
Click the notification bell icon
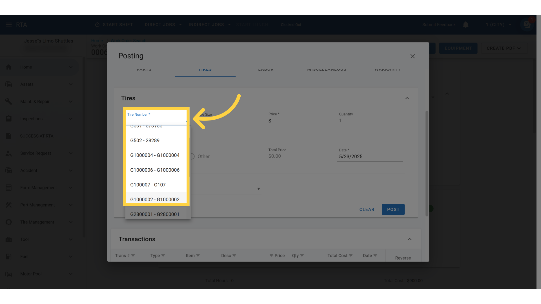pyautogui.click(x=465, y=25)
